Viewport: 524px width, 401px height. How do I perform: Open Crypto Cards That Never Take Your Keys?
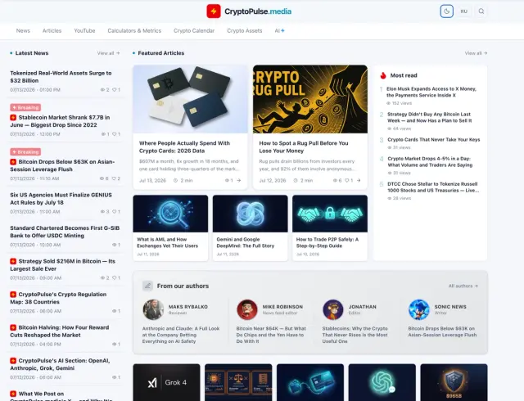433,140
